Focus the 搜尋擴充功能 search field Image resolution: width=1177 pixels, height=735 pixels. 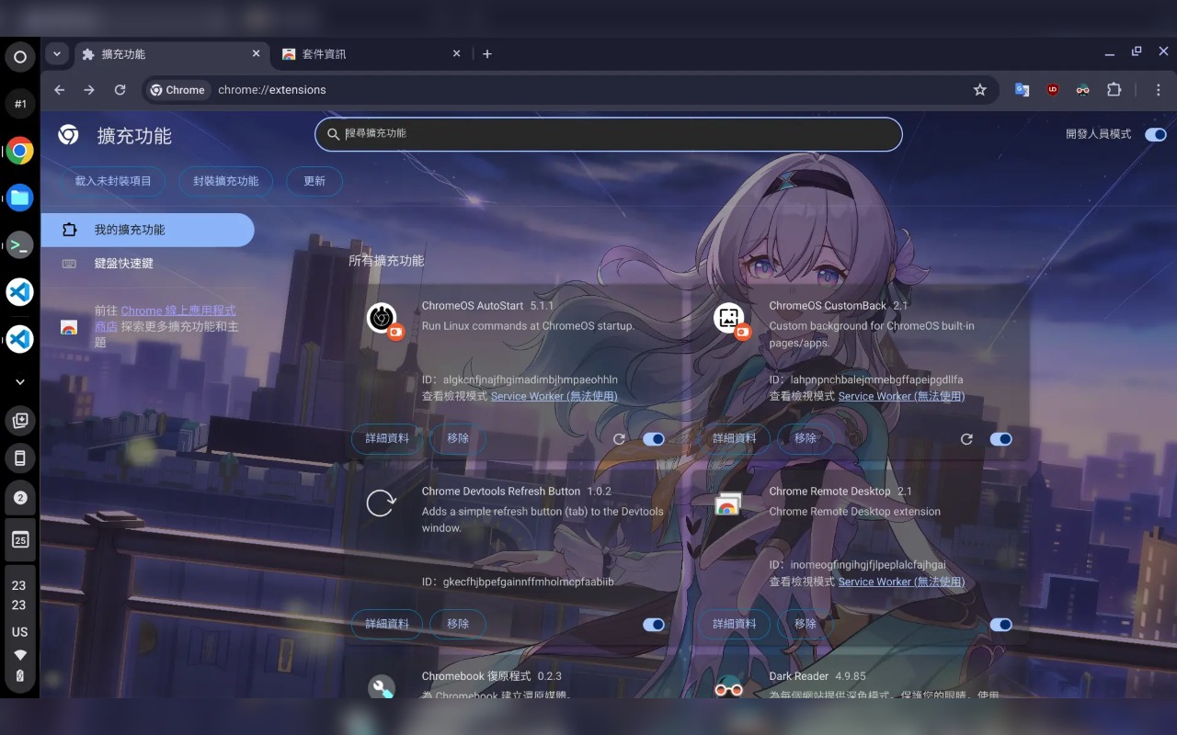click(x=608, y=134)
